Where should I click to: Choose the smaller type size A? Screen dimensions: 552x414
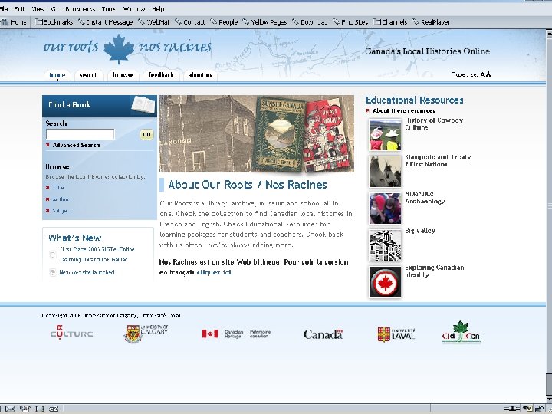(483, 74)
